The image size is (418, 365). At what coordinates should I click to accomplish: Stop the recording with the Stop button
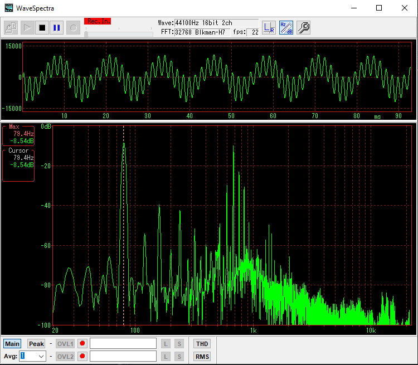click(42, 27)
